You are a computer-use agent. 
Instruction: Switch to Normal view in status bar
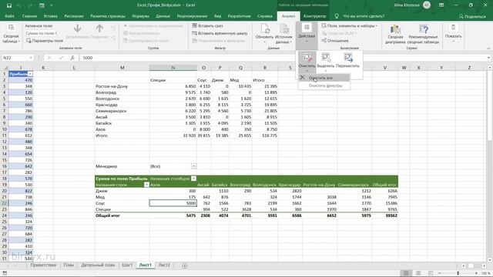pyautogui.click(x=406, y=274)
